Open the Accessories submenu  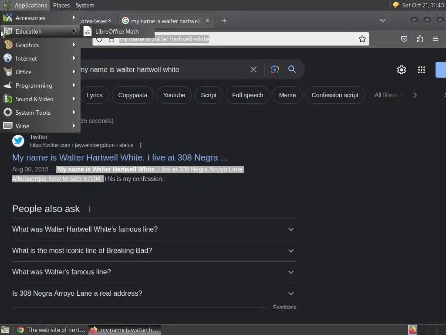tap(40, 18)
